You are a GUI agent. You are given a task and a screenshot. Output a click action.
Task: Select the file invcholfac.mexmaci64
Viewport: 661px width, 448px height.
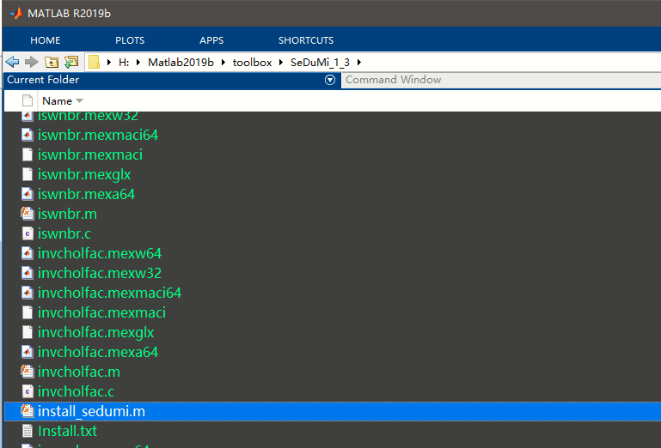point(110,293)
